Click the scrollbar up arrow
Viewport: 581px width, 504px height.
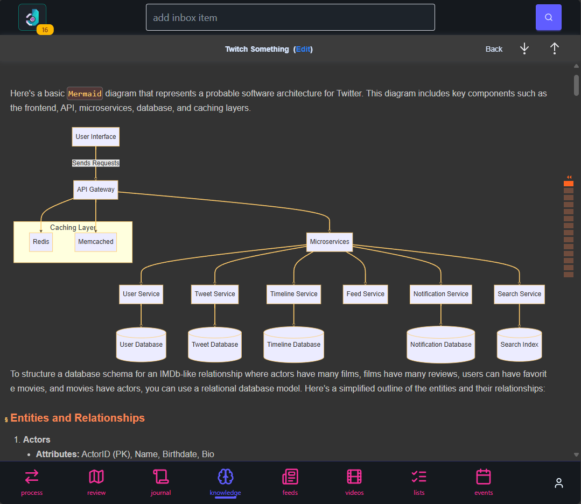[576, 66]
